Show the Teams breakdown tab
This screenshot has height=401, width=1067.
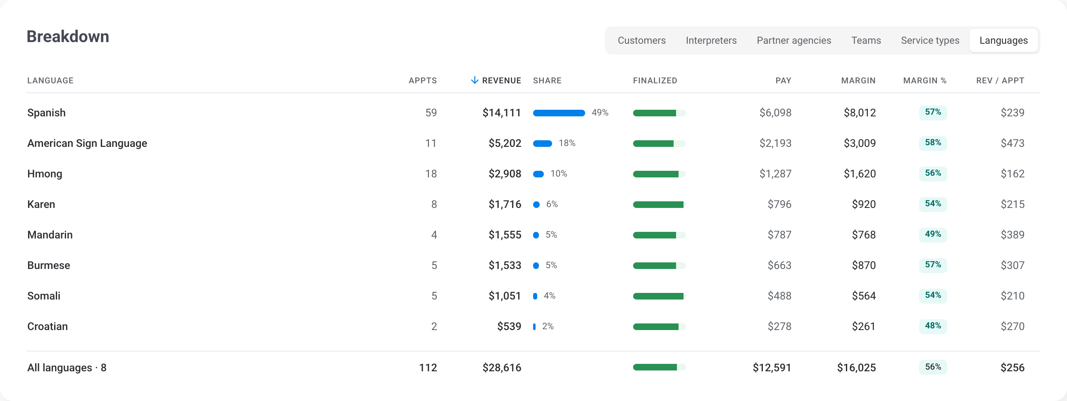(866, 40)
